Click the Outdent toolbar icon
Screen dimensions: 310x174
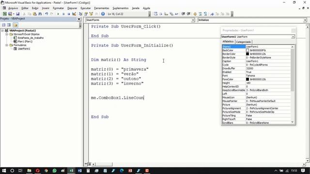(188, 14)
